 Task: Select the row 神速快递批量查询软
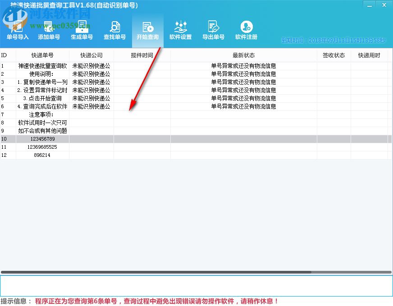[196, 66]
